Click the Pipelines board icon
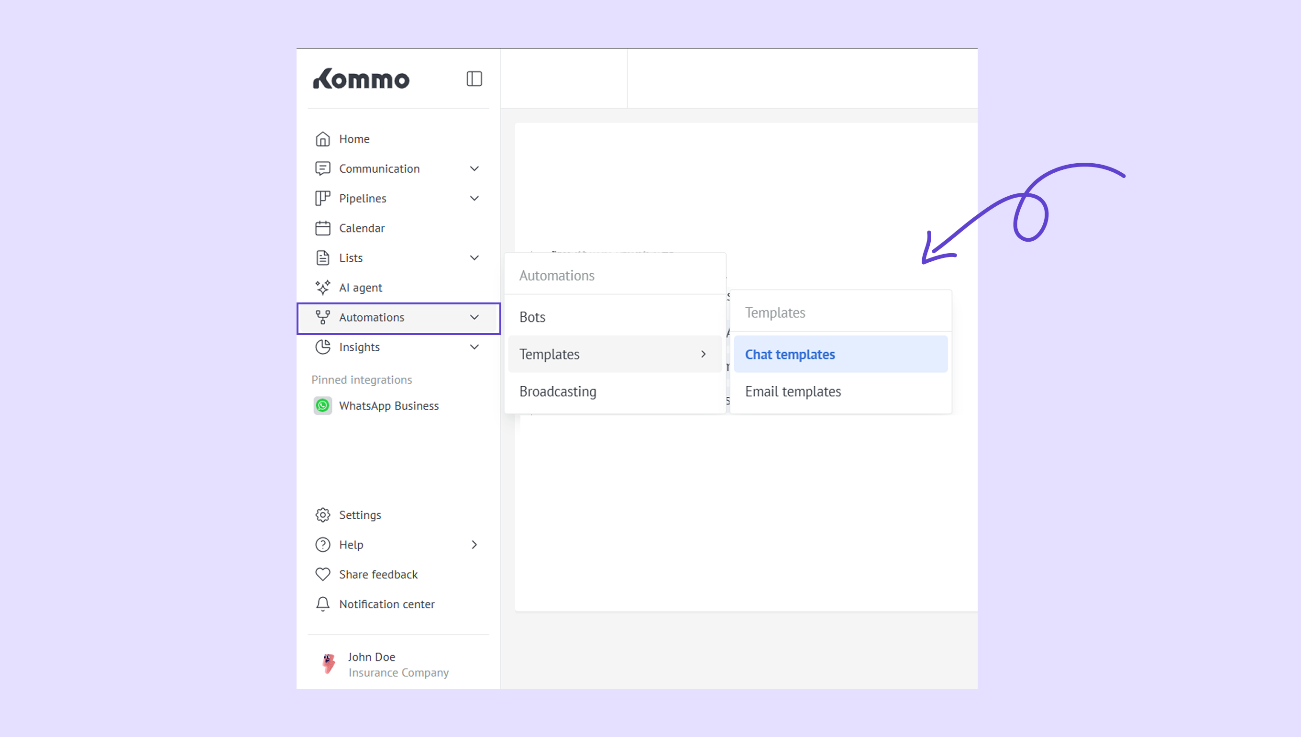Image resolution: width=1301 pixels, height=737 pixels. point(323,199)
